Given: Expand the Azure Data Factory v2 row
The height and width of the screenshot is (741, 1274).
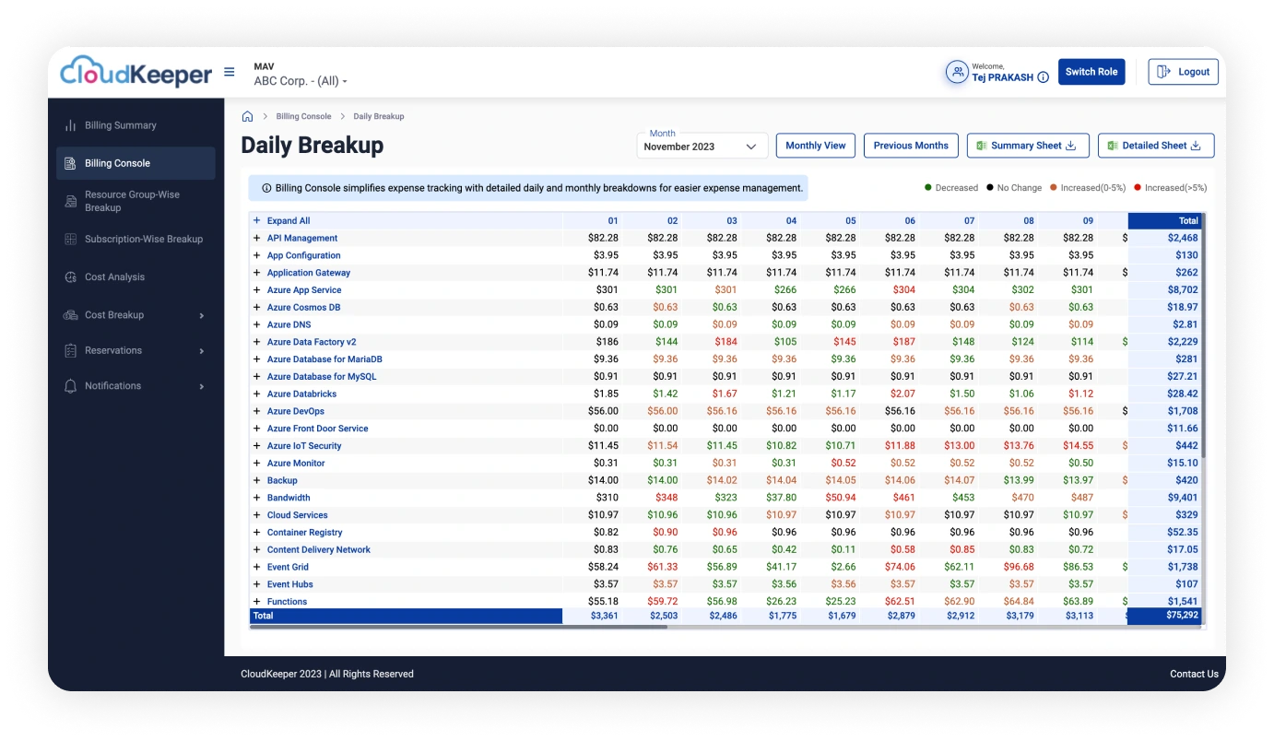Looking at the screenshot, I should tap(257, 342).
